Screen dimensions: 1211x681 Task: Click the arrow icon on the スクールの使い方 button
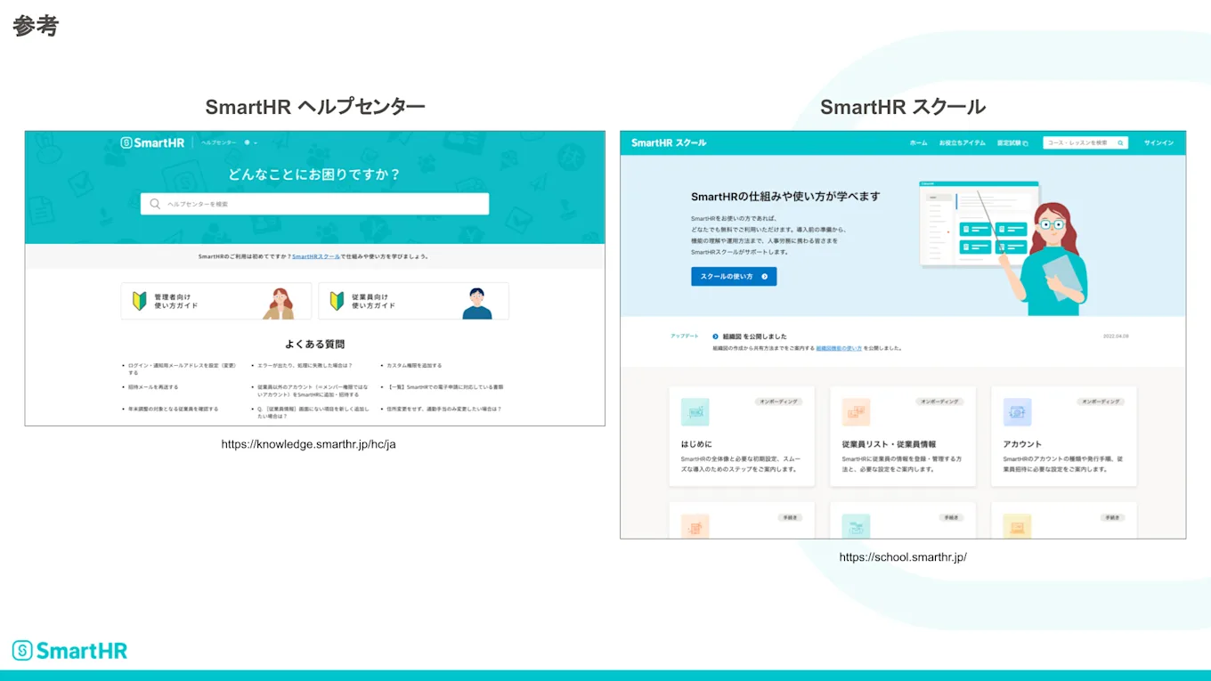tap(764, 277)
